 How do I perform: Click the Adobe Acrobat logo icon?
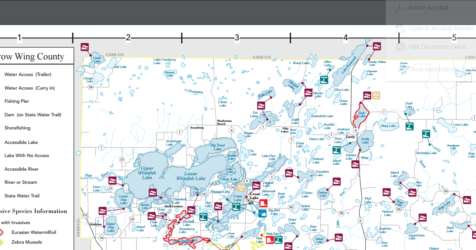tap(400, 8)
